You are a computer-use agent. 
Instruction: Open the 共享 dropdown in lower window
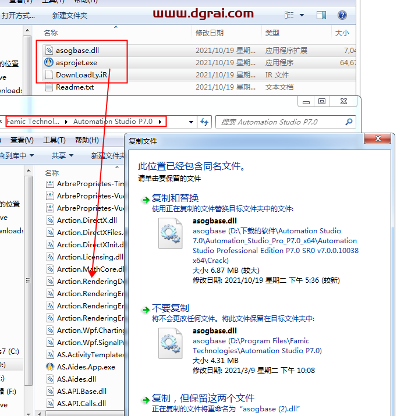click(62, 155)
